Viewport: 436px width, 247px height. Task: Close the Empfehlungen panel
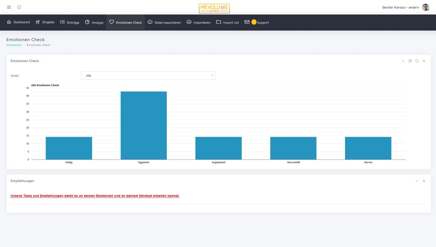[424, 181]
